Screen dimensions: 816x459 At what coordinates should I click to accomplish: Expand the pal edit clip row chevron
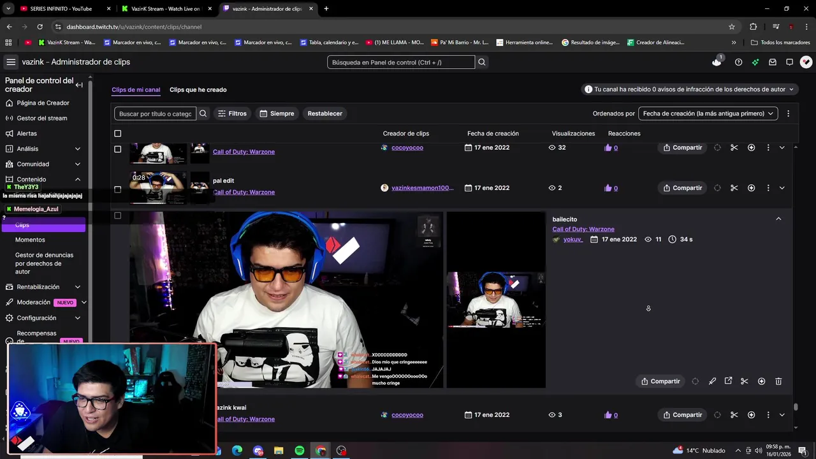(x=782, y=188)
